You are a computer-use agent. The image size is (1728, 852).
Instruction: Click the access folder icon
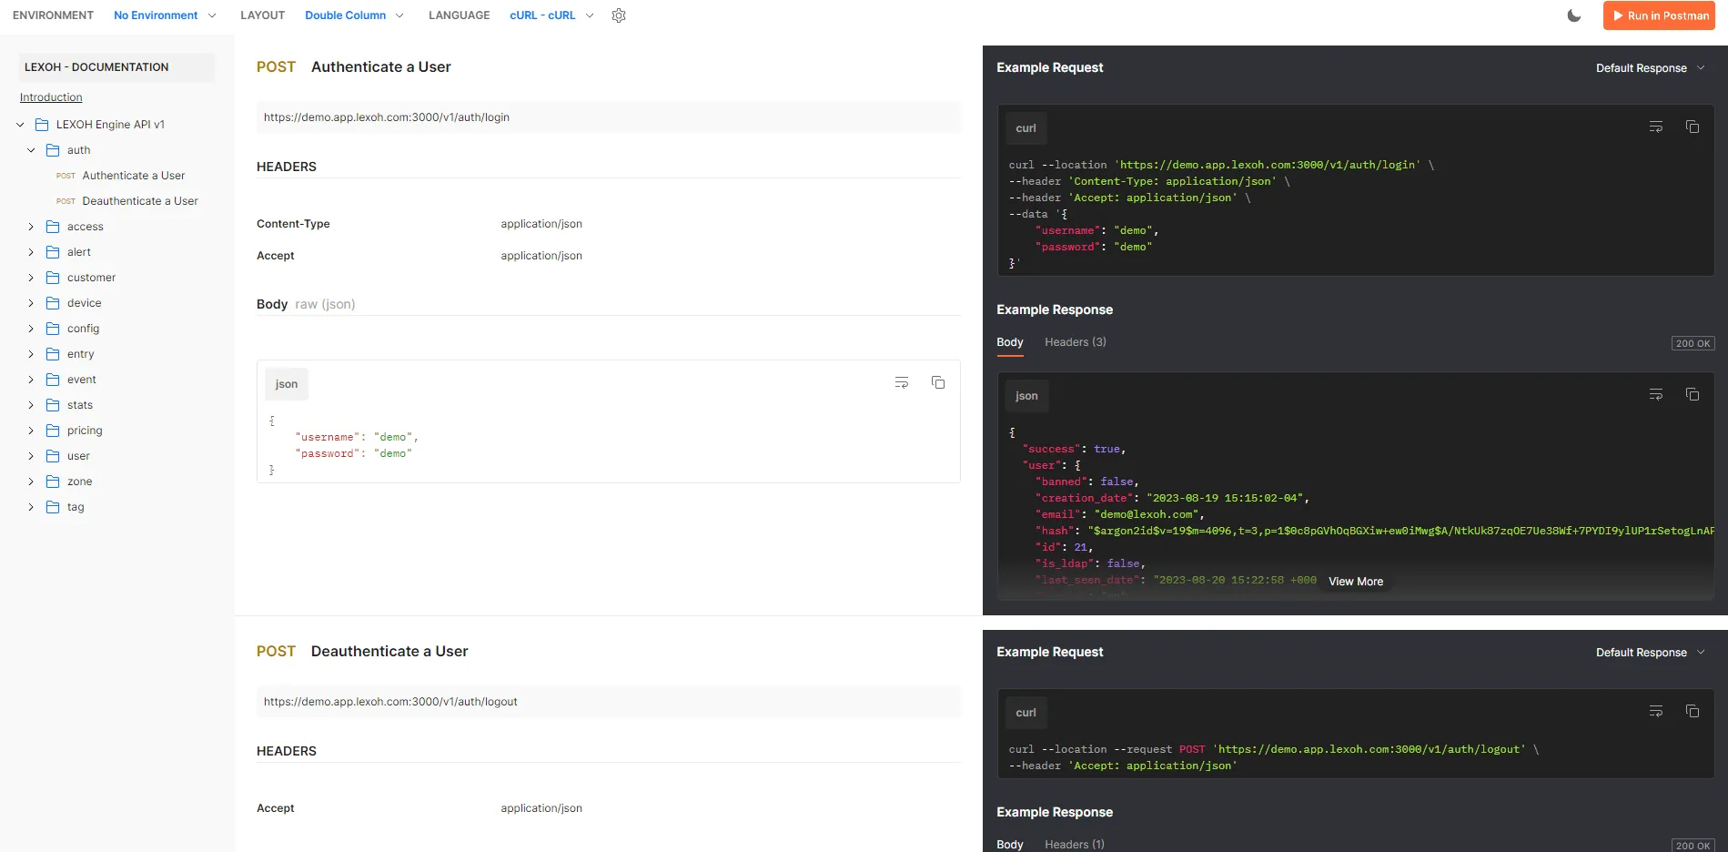point(53,227)
